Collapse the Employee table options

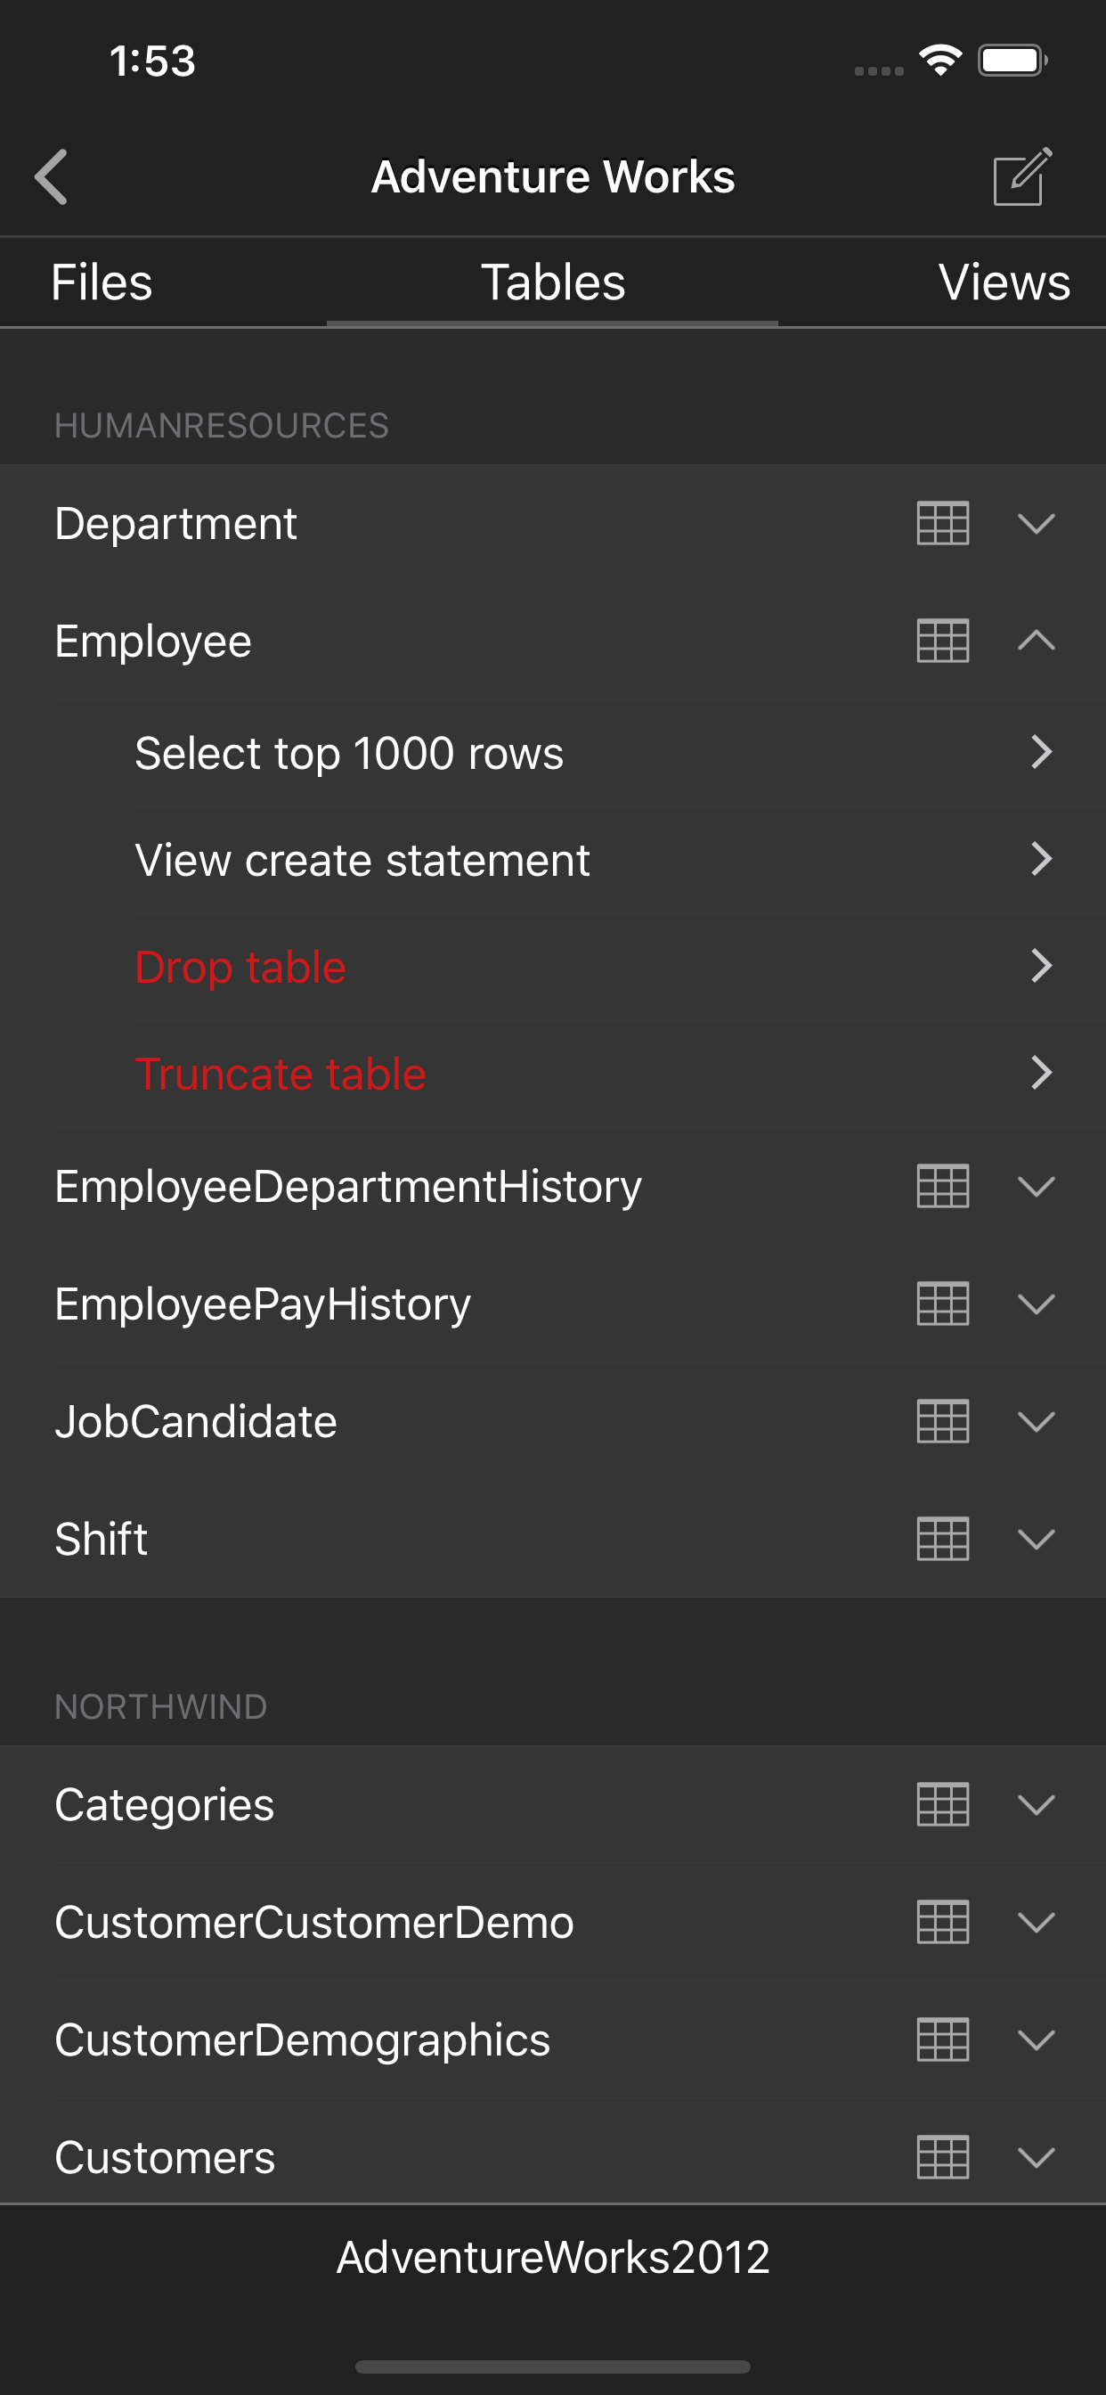click(x=1036, y=641)
